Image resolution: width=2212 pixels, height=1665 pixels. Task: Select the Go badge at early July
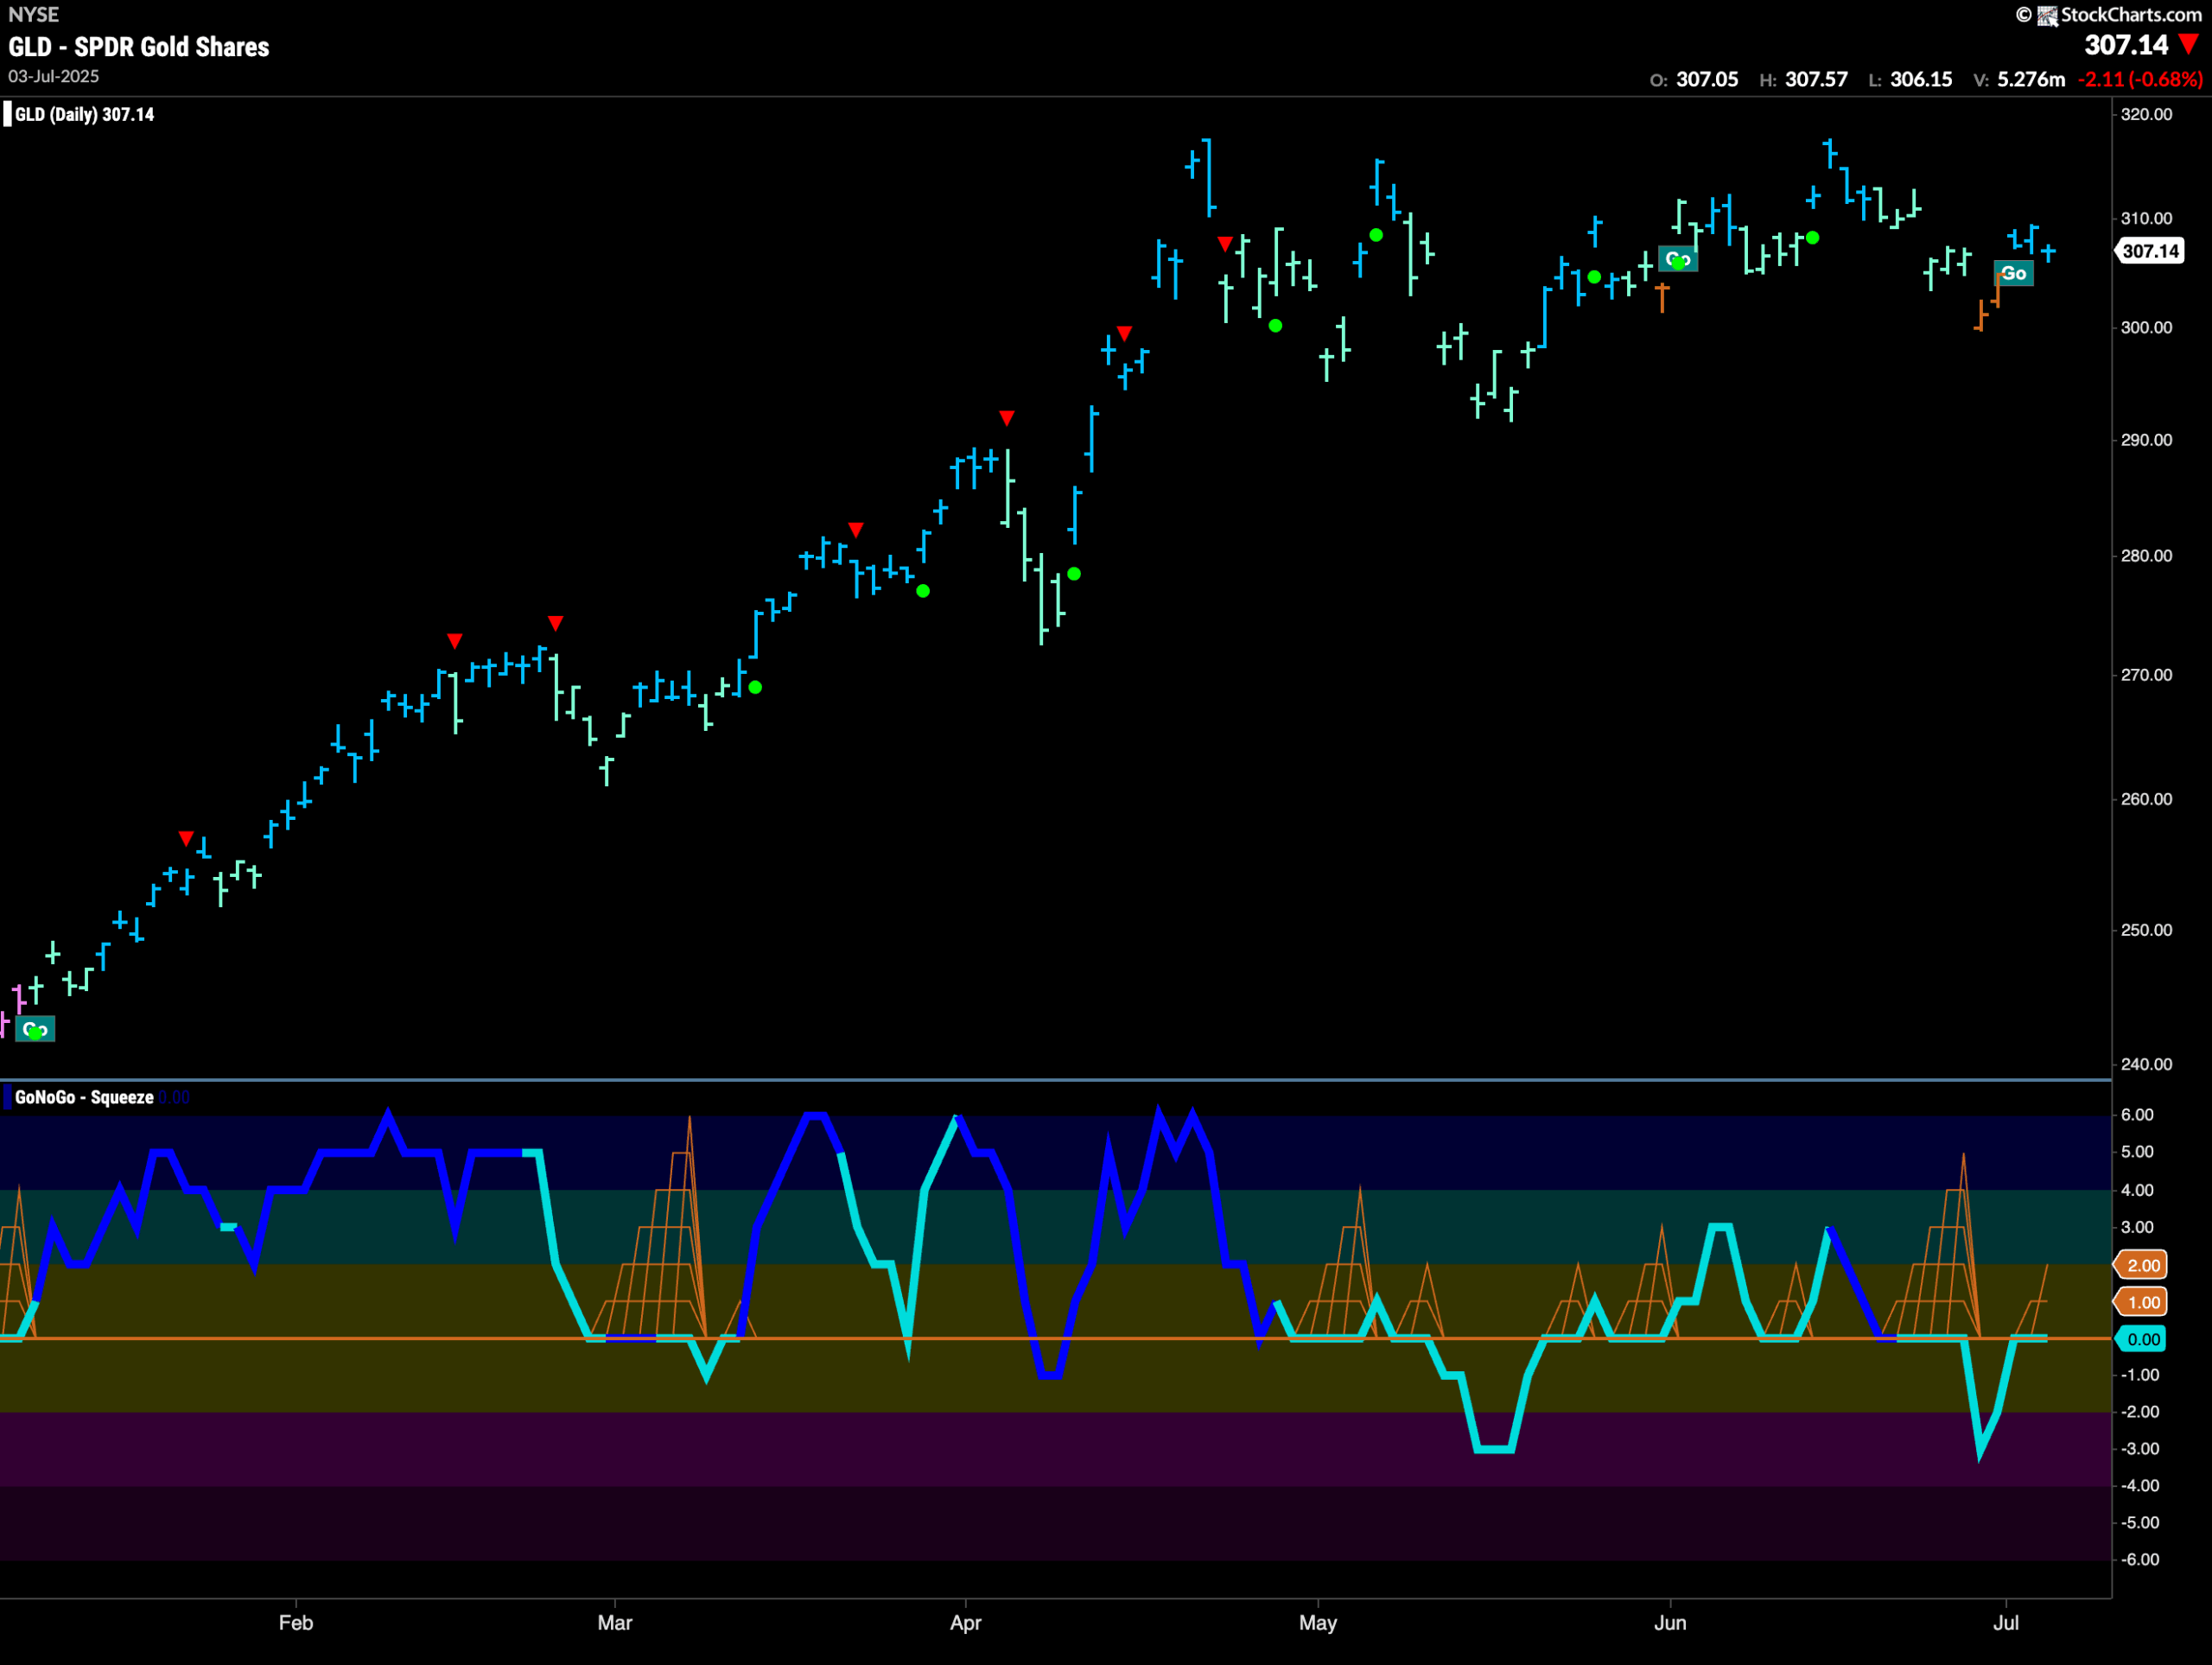pyautogui.click(x=2014, y=272)
